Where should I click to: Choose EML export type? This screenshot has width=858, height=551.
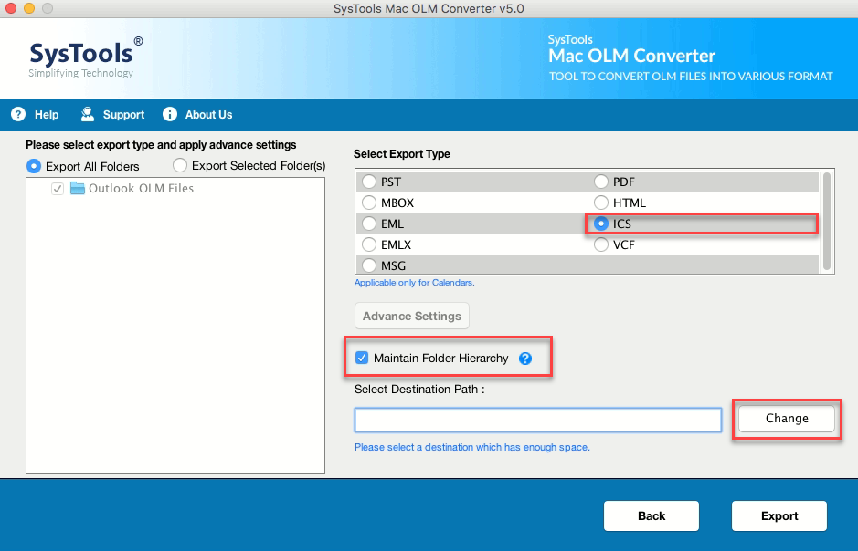coord(369,224)
